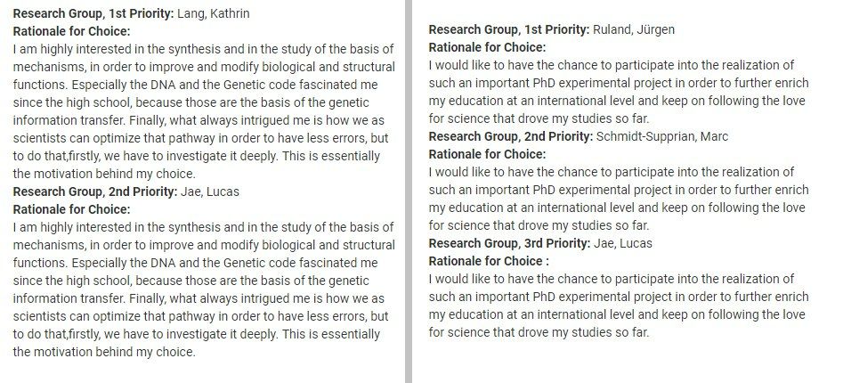843x383 pixels.
Task: Click the 'Rationale for Choice :' heading under 3rd Priority
Action: (489, 261)
